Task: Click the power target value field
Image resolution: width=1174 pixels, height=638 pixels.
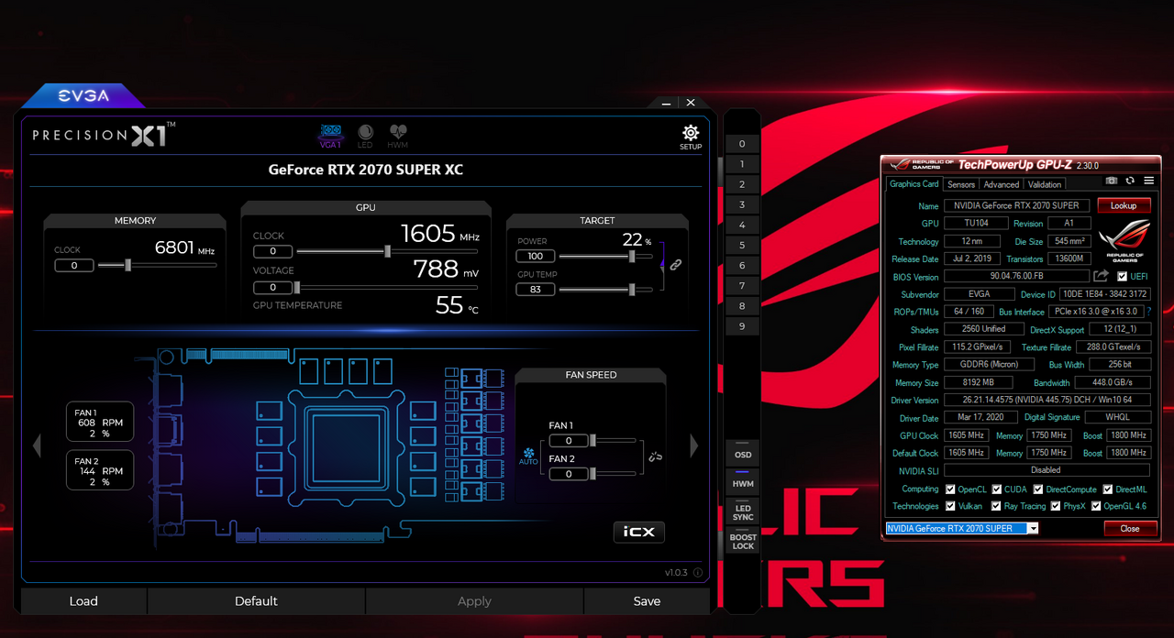Action: click(x=535, y=257)
